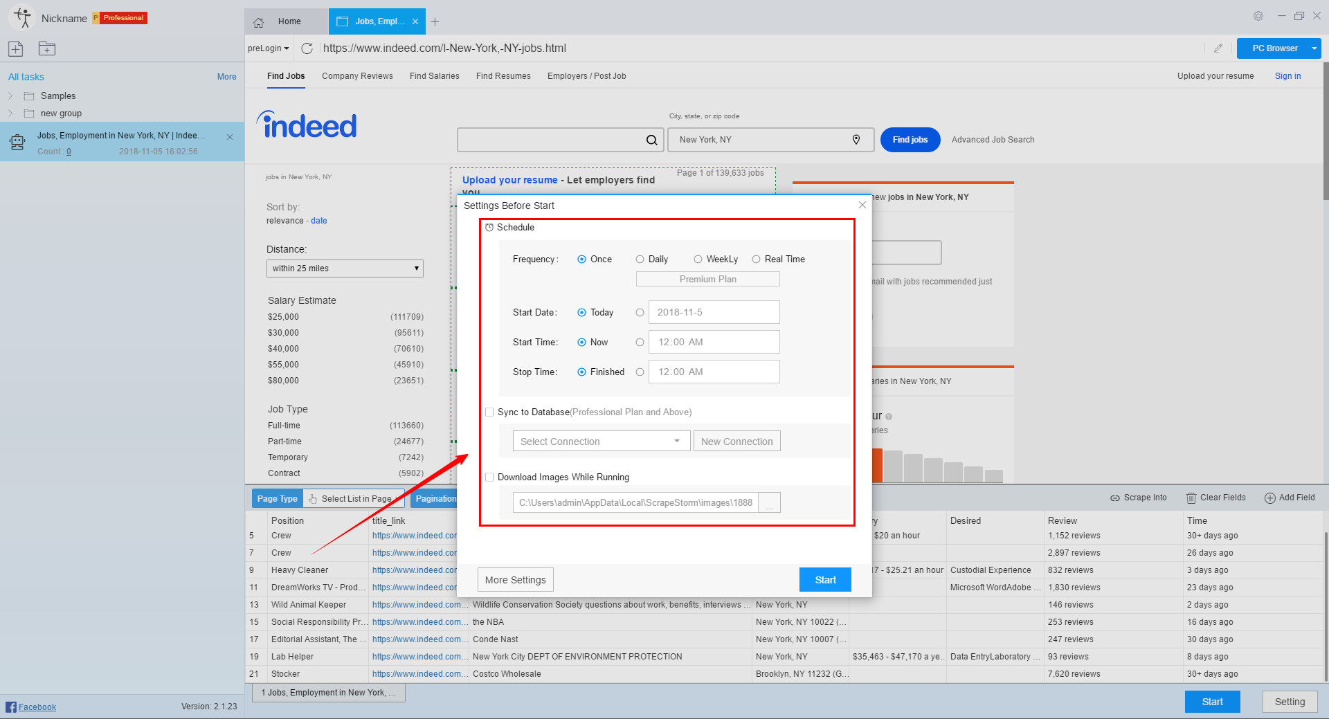Expand the new group folder
1329x719 pixels.
click(10, 113)
